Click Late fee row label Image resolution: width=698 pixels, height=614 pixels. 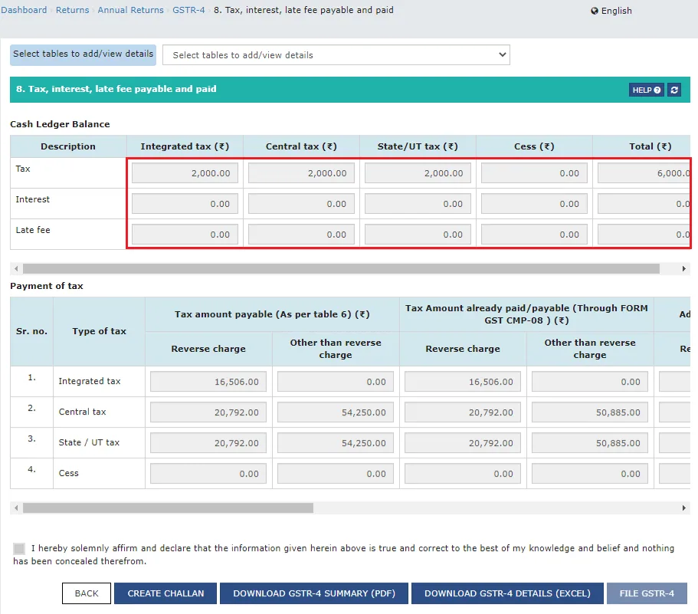(x=33, y=230)
